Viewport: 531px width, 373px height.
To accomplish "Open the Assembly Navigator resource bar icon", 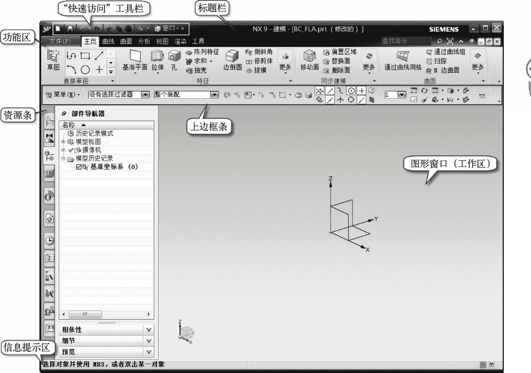I will 49,120.
